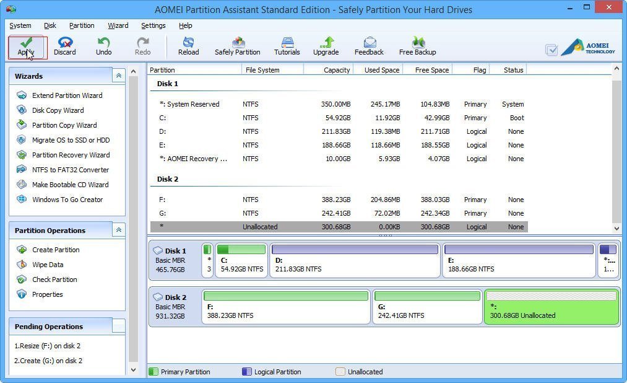Image resolution: width=627 pixels, height=383 pixels.
Task: Select pending operation Create (G:)
Action: [48, 361]
